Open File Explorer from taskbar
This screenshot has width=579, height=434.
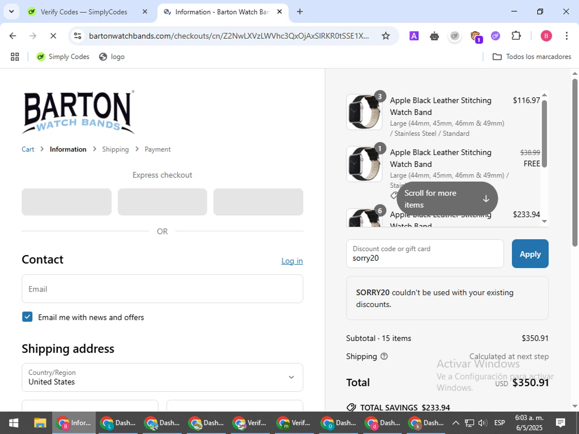click(40, 423)
